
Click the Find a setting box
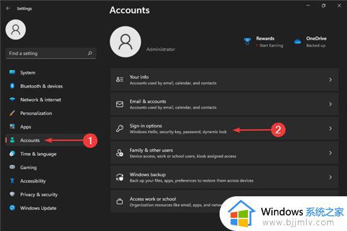click(51, 53)
